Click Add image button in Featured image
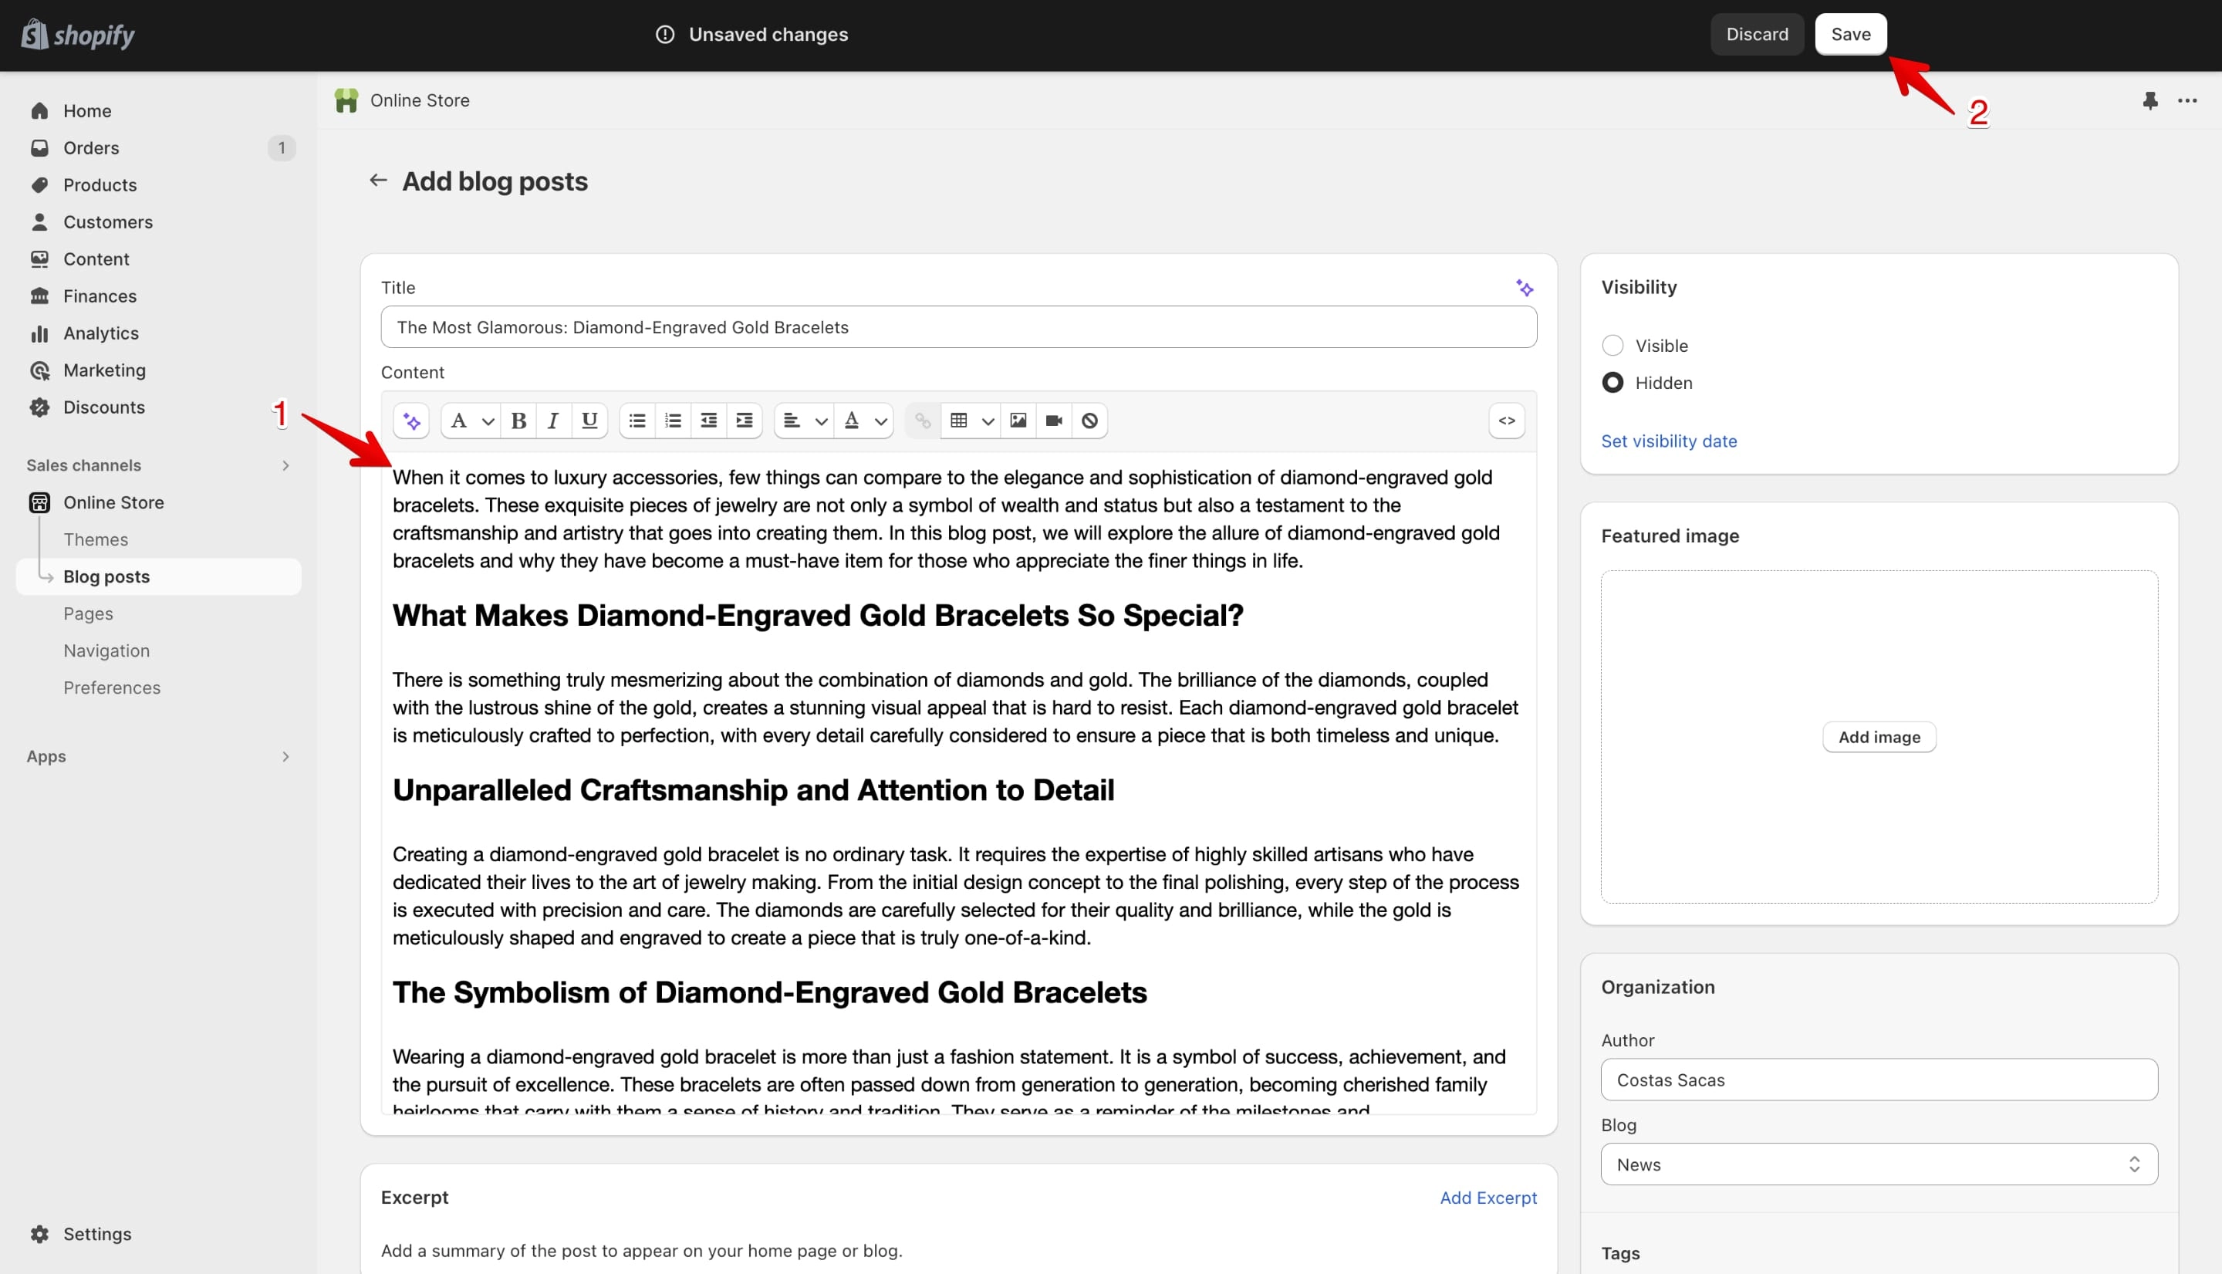Image resolution: width=2222 pixels, height=1274 pixels. click(x=1879, y=737)
